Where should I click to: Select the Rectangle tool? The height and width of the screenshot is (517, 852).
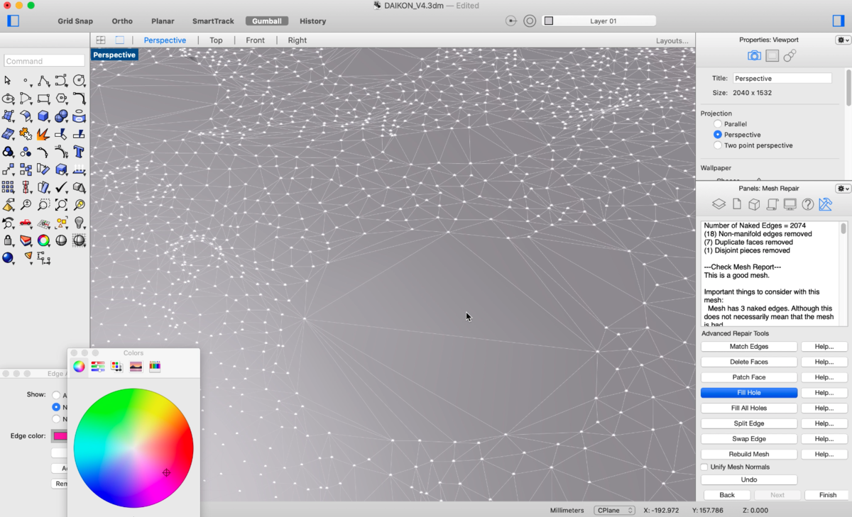(x=43, y=99)
